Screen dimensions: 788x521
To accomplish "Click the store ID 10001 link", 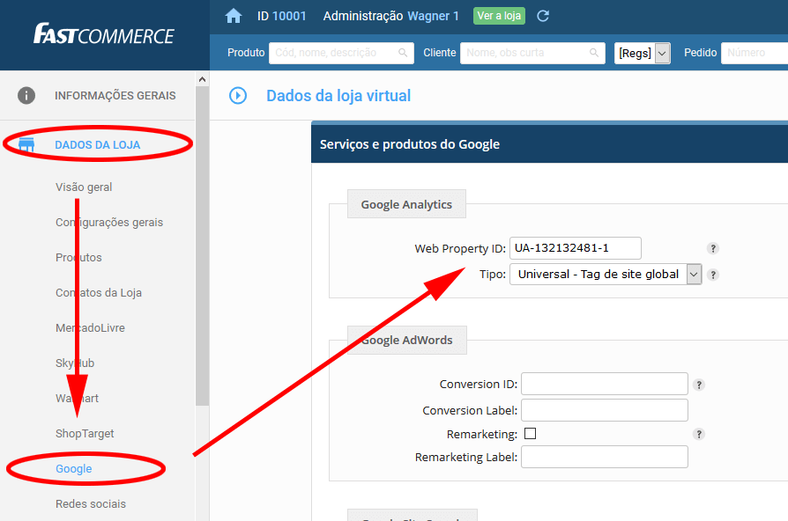I will 289,16.
